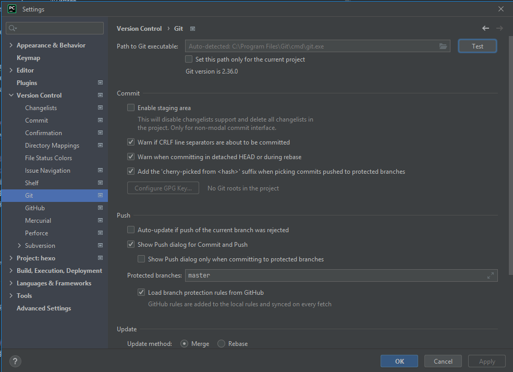
Task: Click the settings icon beside Git breadcrumb
Action: point(192,29)
